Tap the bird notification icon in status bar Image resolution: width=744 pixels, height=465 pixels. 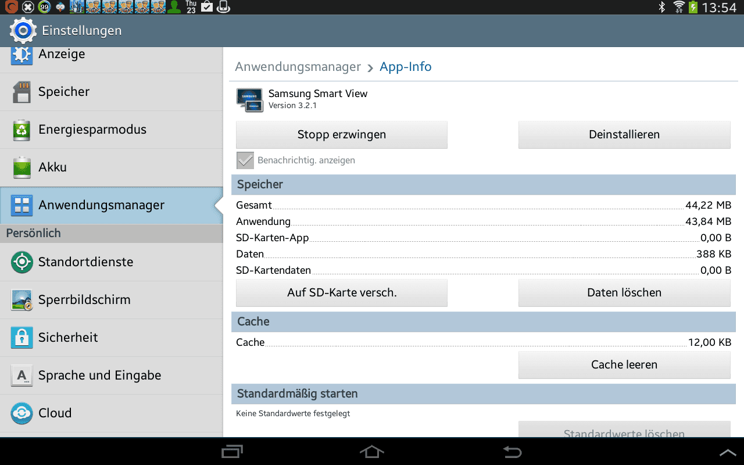(x=60, y=7)
